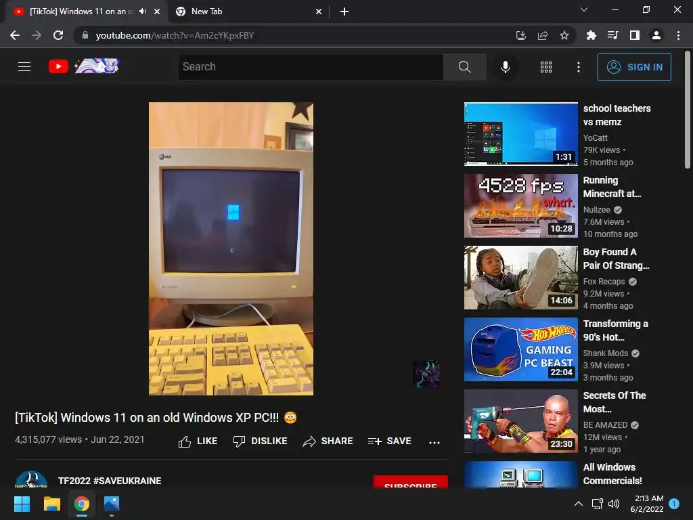Toggle Chrome side panel
Viewport: 693px width, 520px height.
tap(635, 35)
